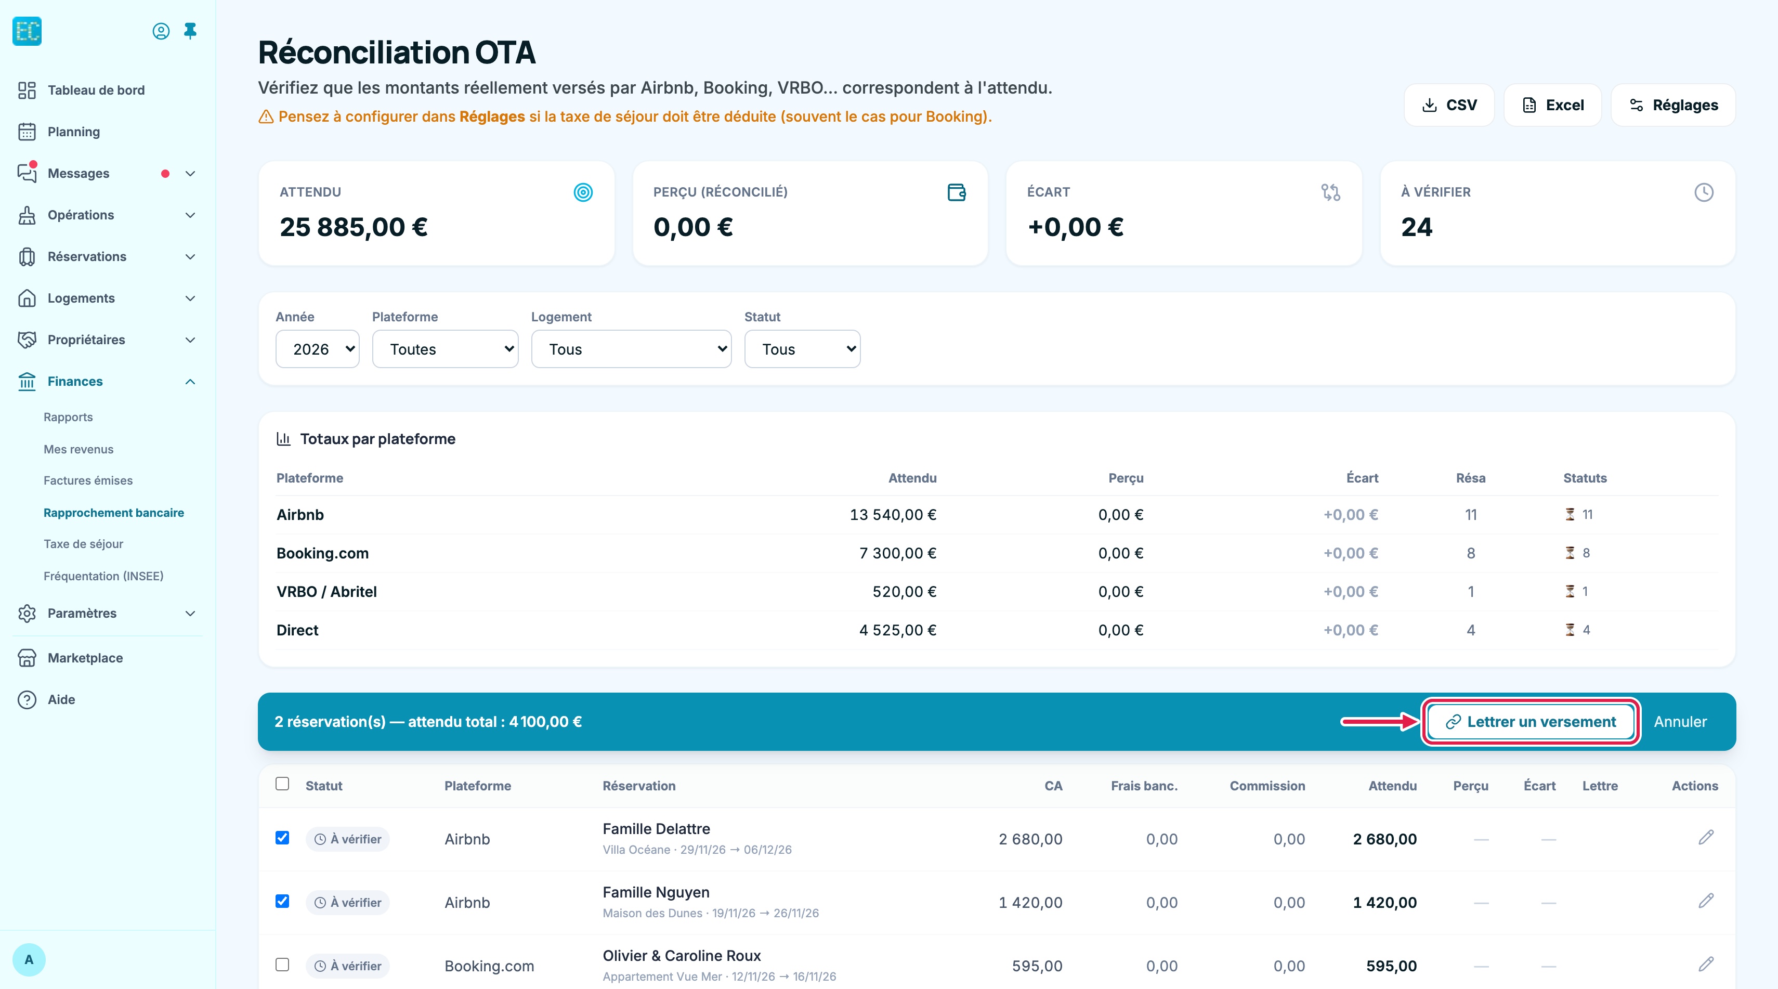
Task: Click the Tableau de bord grid icon
Action: click(27, 90)
